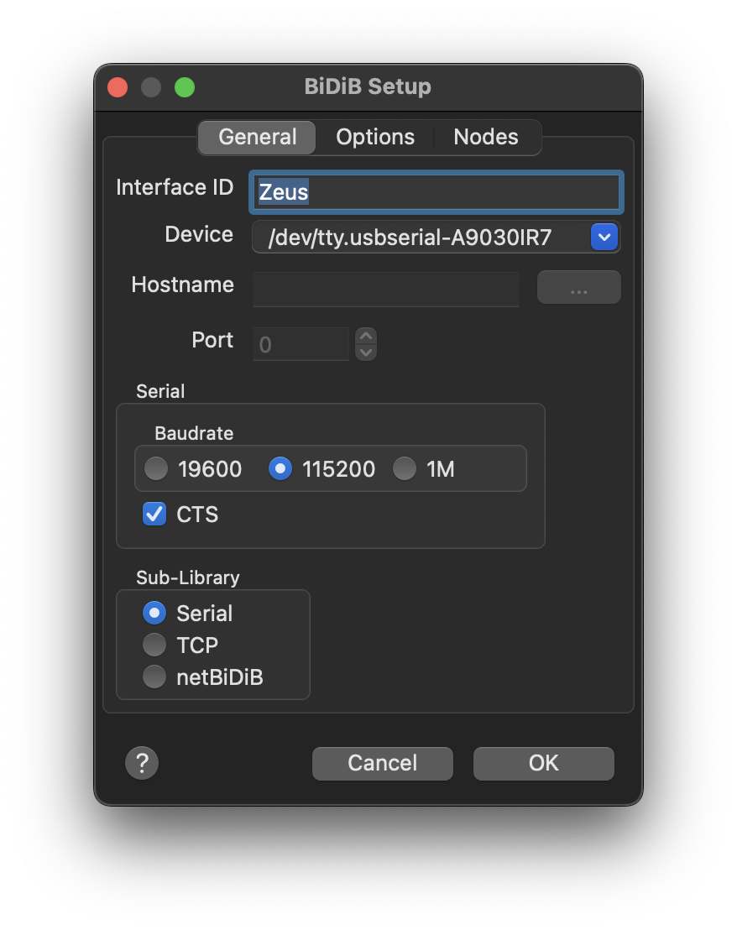Click the Interface ID text field
Image resolution: width=737 pixels, height=930 pixels.
click(436, 192)
